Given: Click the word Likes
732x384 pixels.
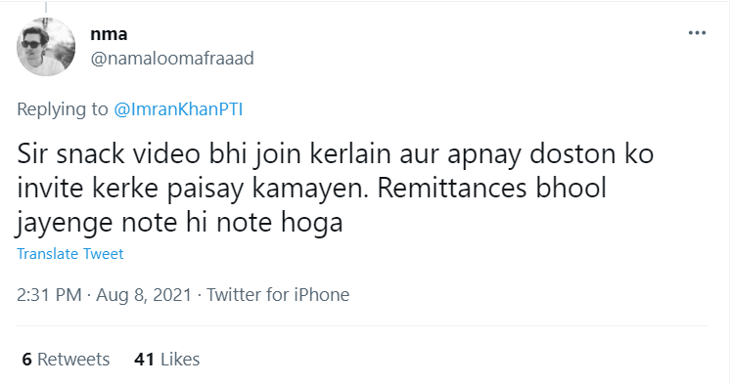Looking at the screenshot, I should (x=180, y=360).
